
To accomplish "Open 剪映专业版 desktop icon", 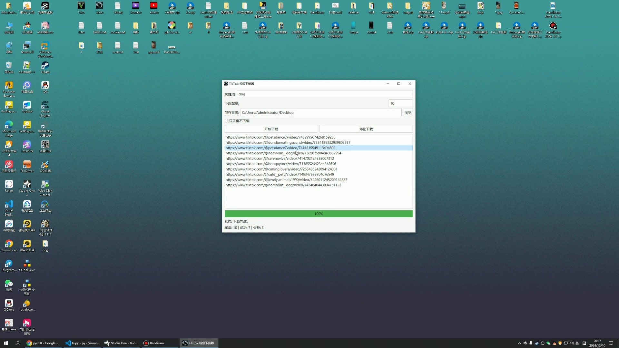I will click(45, 8).
